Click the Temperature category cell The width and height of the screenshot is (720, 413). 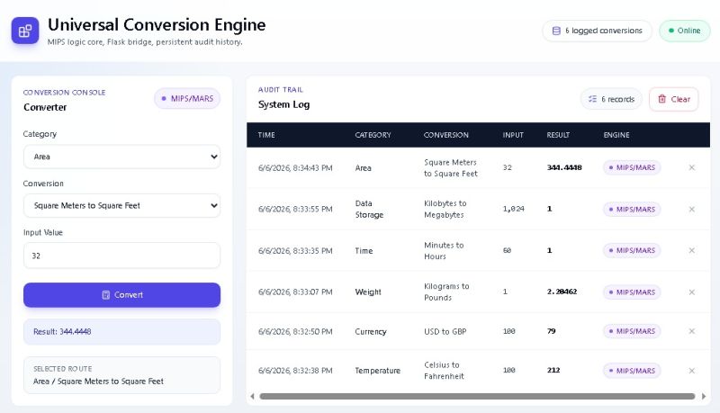pos(377,371)
